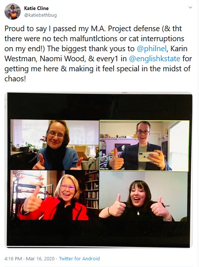199x267 pixels.
Task: Click the Katie Cline display name
Action: [x=36, y=8]
